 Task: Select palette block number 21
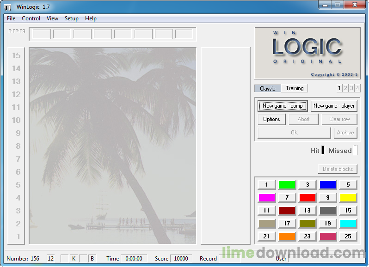pyautogui.click(x=266, y=237)
